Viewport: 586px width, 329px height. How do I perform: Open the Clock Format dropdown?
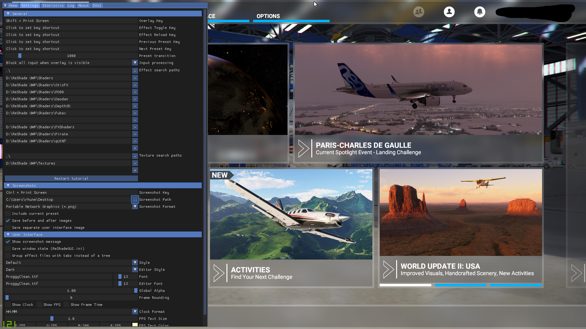click(x=135, y=311)
